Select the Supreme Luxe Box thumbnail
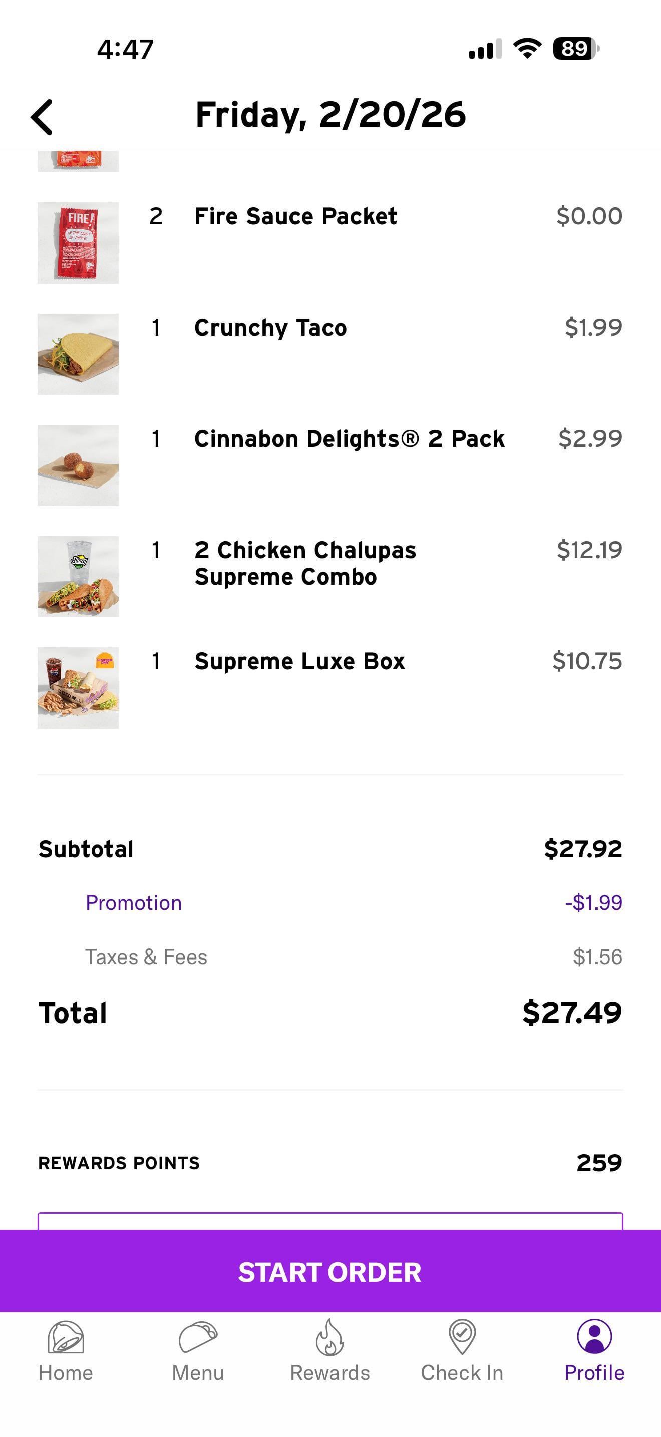This screenshot has height=1437, width=661. [x=78, y=688]
